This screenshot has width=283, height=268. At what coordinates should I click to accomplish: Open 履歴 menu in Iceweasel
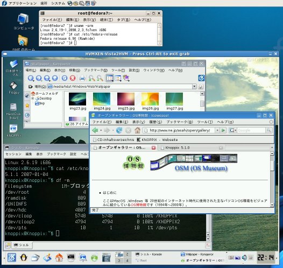(x=155, y=122)
